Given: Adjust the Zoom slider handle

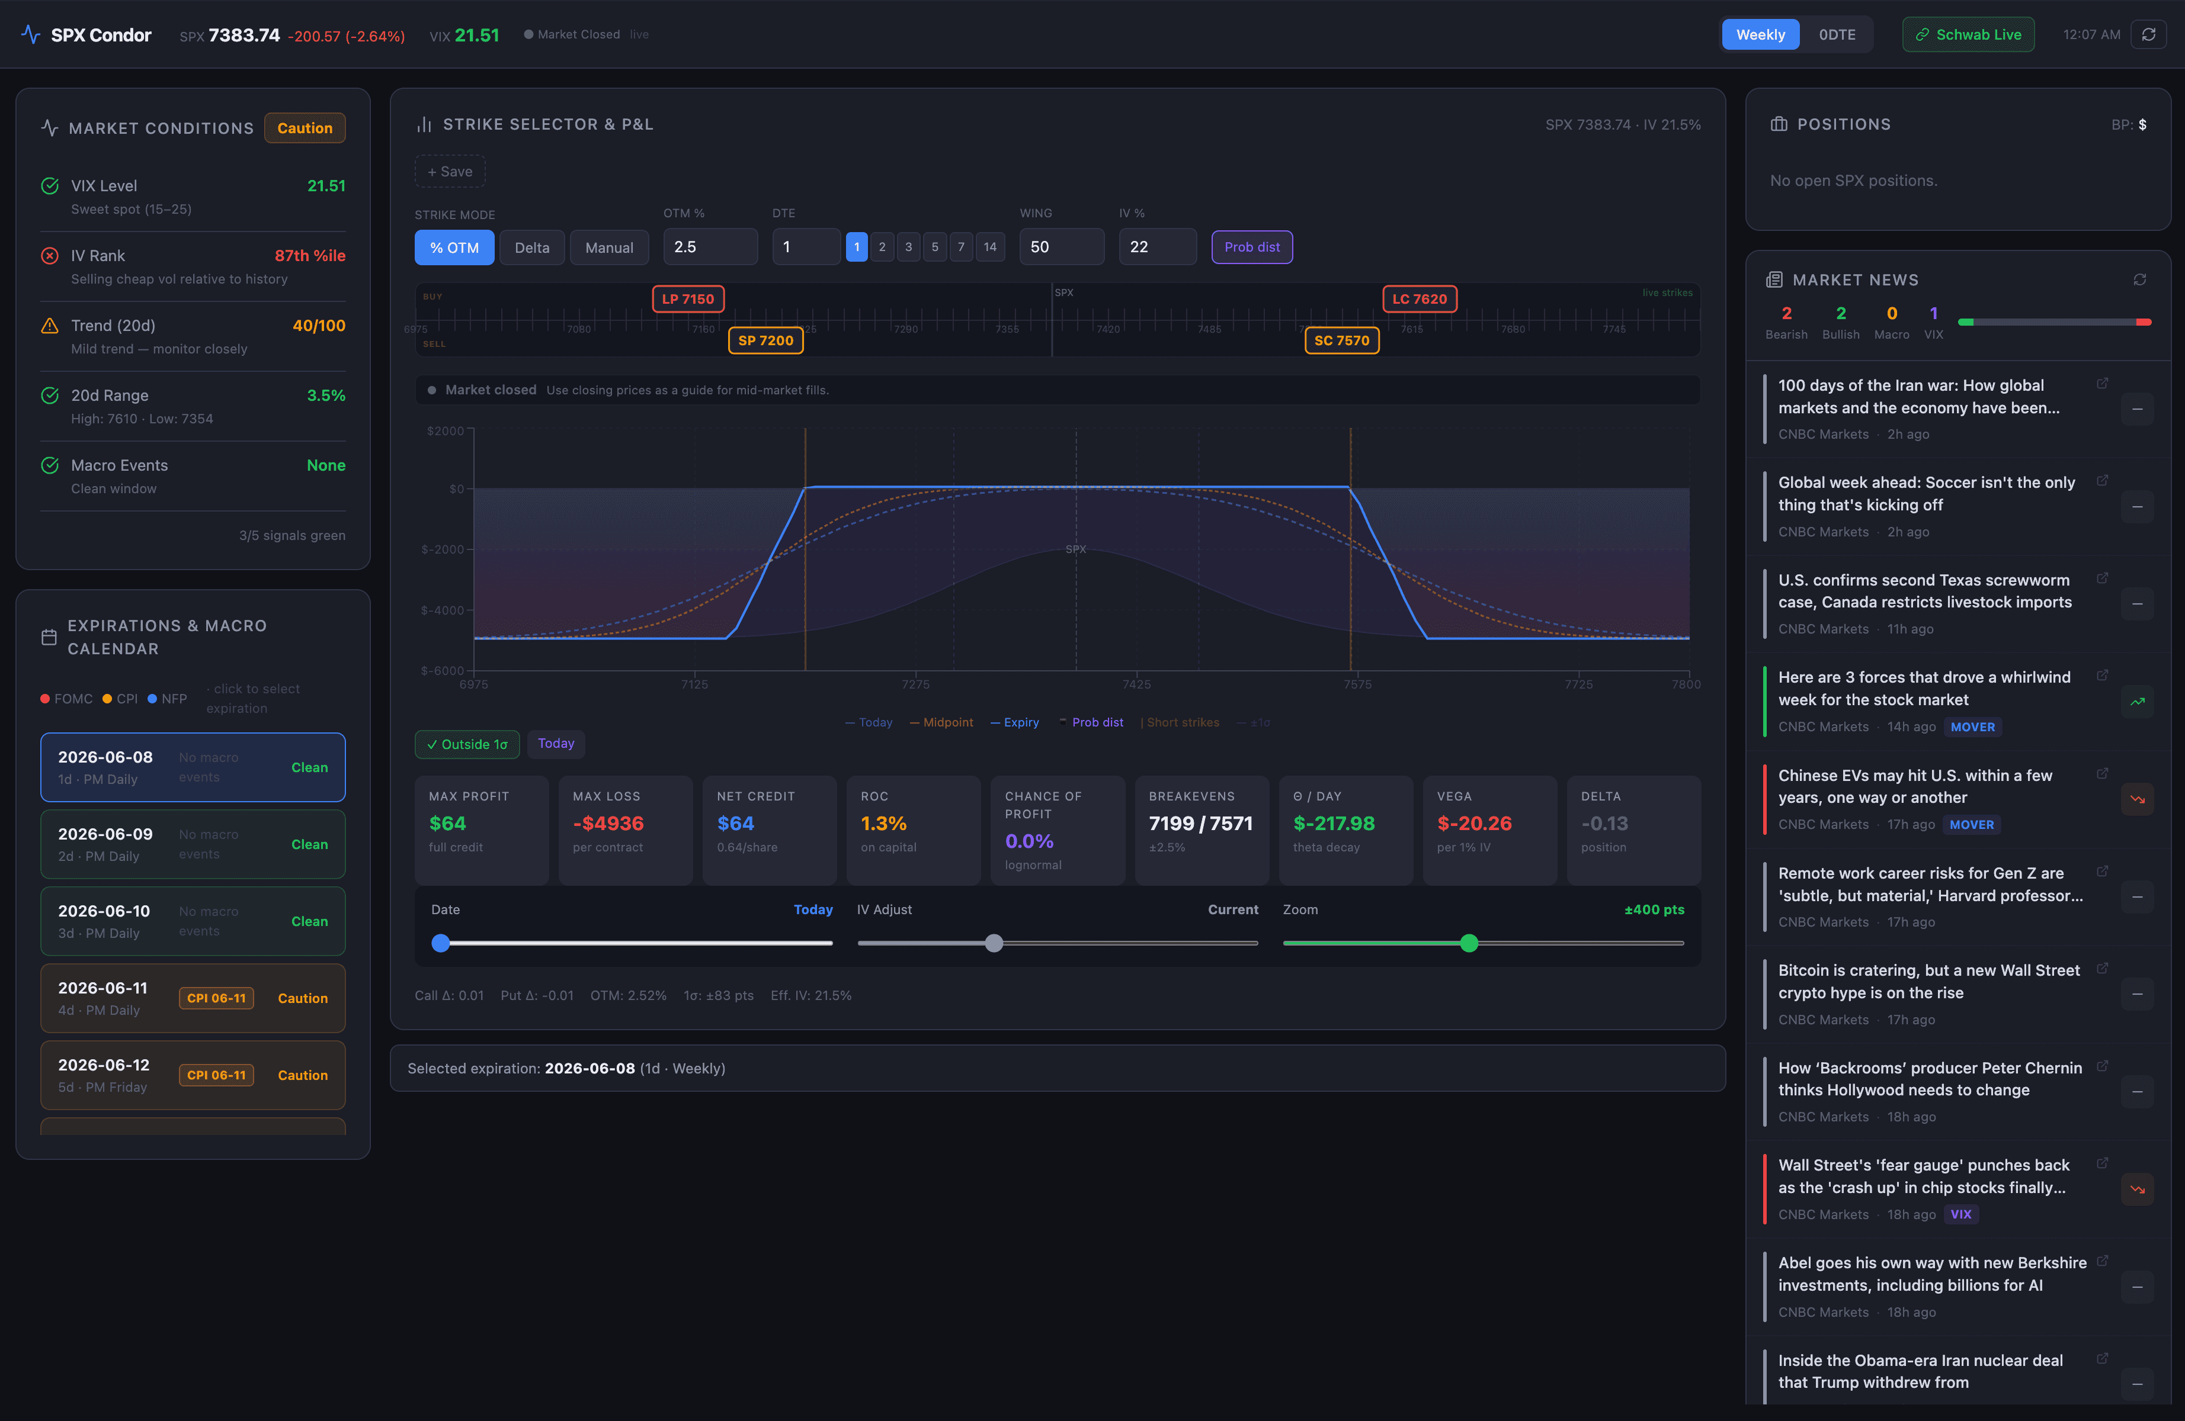Looking at the screenshot, I should click(1469, 943).
